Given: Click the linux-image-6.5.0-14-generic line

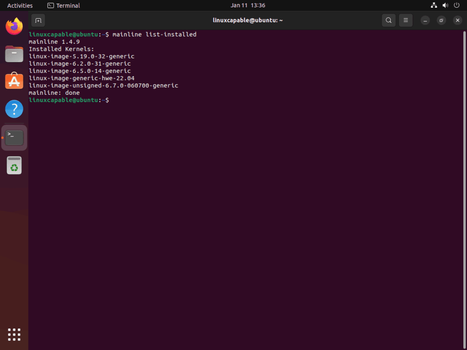Looking at the screenshot, I should (x=80, y=71).
